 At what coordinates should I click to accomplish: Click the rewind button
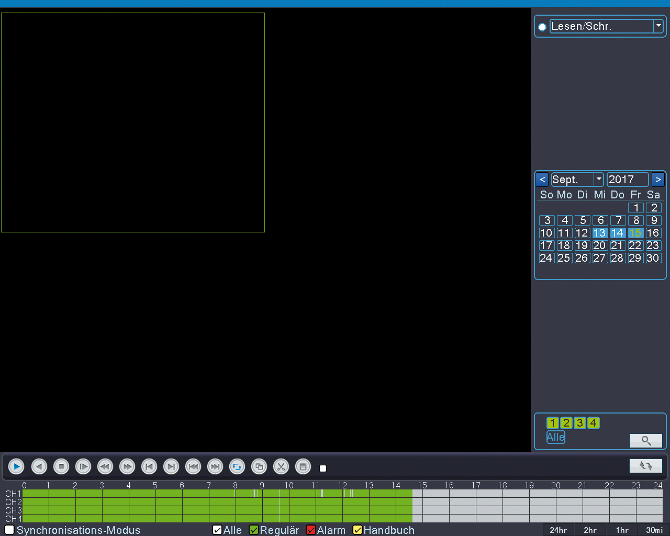tap(105, 466)
